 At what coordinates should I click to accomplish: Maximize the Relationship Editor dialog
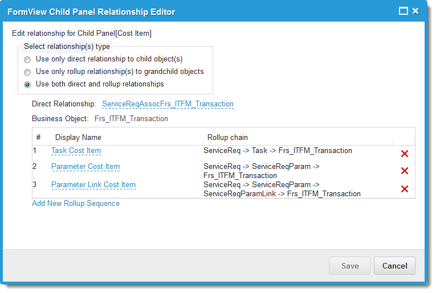(403, 11)
